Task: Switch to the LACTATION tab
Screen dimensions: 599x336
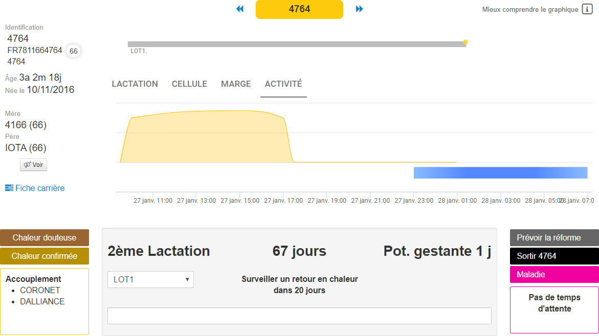Action: click(135, 84)
